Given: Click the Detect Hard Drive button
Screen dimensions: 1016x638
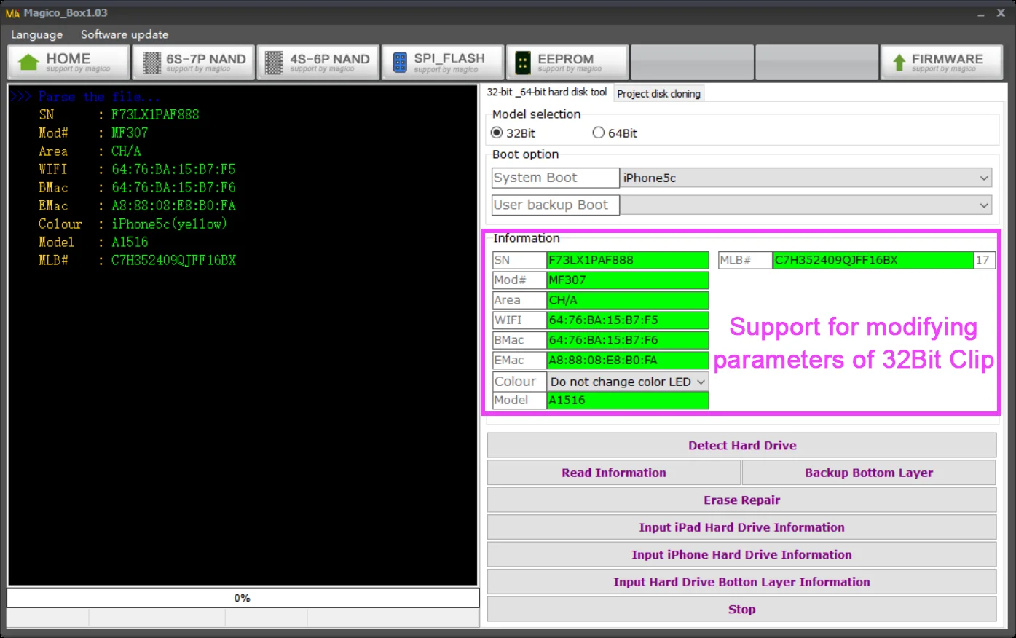Looking at the screenshot, I should pyautogui.click(x=741, y=446).
